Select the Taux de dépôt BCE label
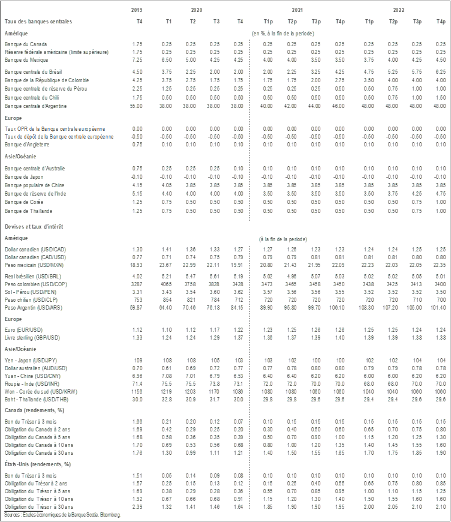Image resolution: width=451 pixels, height=522 pixels. (x=59, y=136)
